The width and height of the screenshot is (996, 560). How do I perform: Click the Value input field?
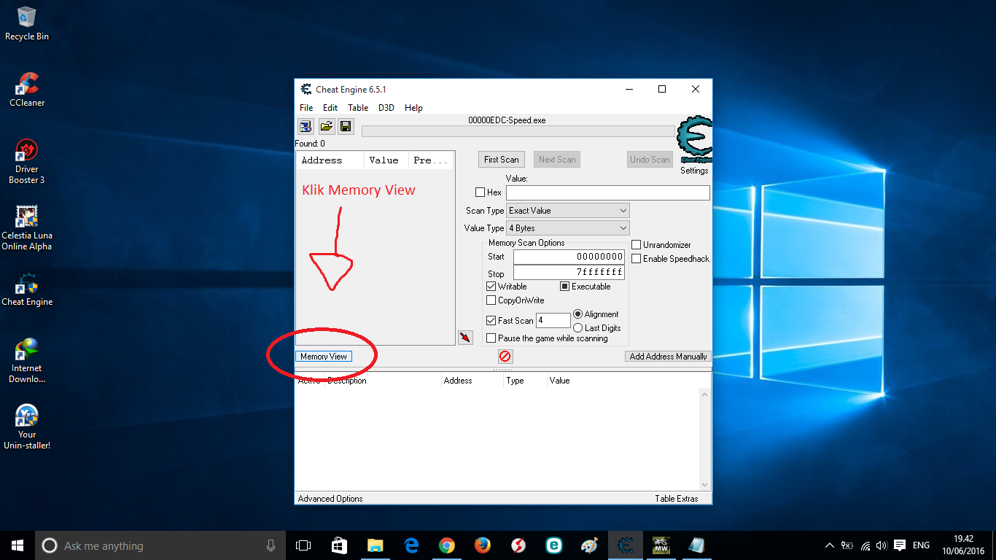(x=608, y=192)
